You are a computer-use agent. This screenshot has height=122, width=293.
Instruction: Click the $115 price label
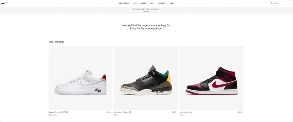(x=240, y=112)
